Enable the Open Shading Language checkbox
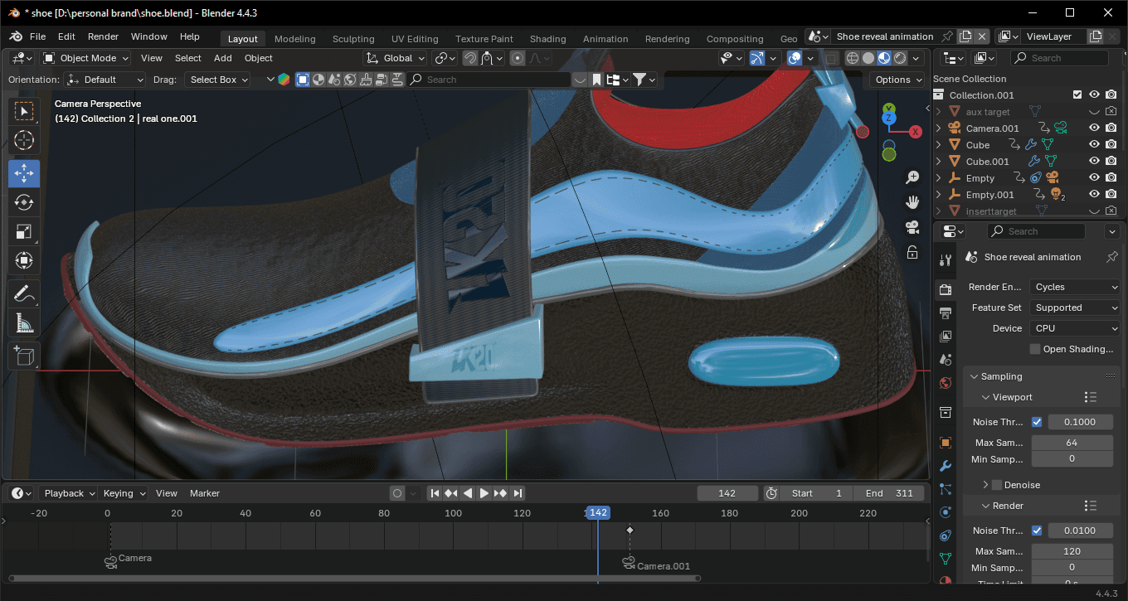Screen dimensions: 1128x601 point(1034,349)
